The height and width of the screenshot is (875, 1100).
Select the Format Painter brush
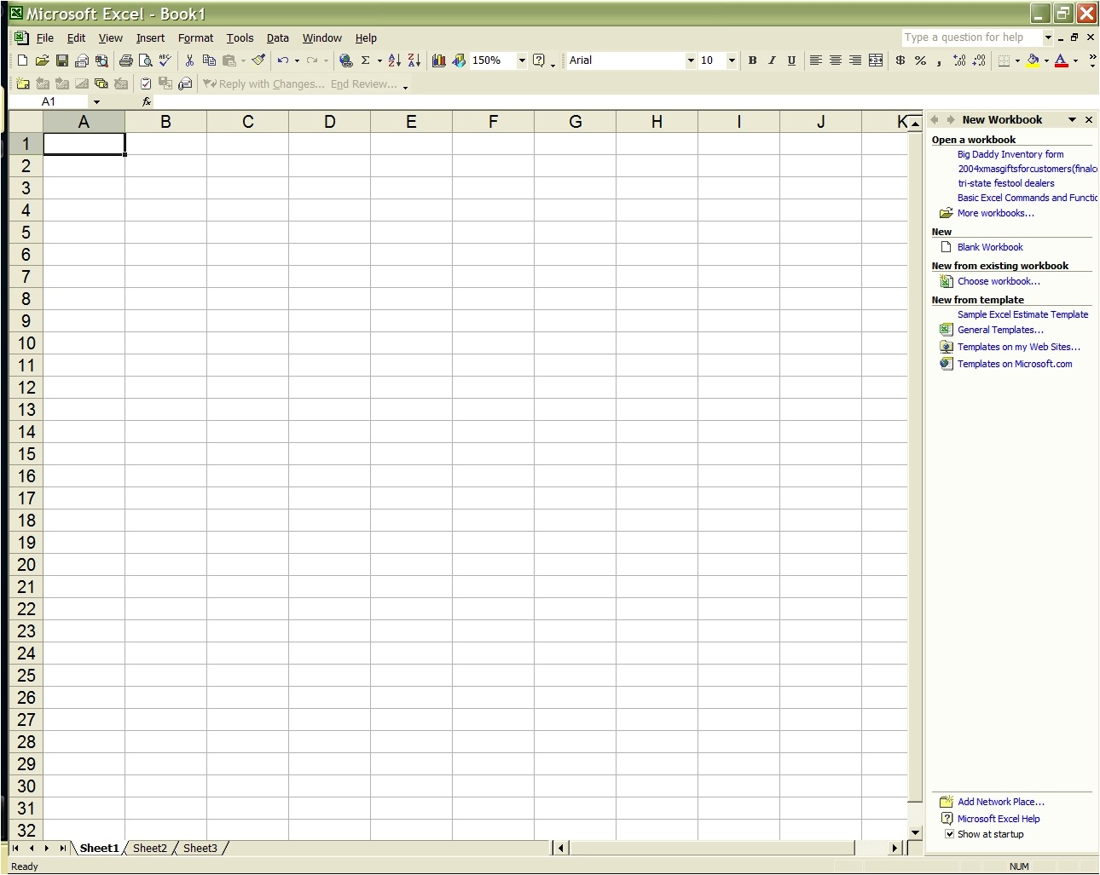[258, 60]
